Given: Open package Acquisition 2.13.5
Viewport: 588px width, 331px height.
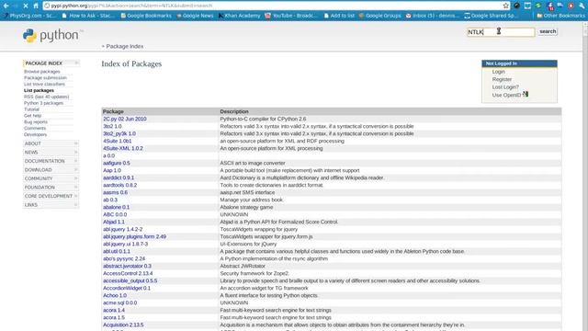Looking at the screenshot, I should pos(123,325).
